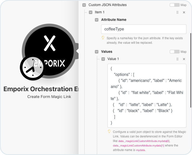The height and width of the screenshot is (155, 192).
Task: Toggle Map switch for Values
Action: [x=175, y=51]
